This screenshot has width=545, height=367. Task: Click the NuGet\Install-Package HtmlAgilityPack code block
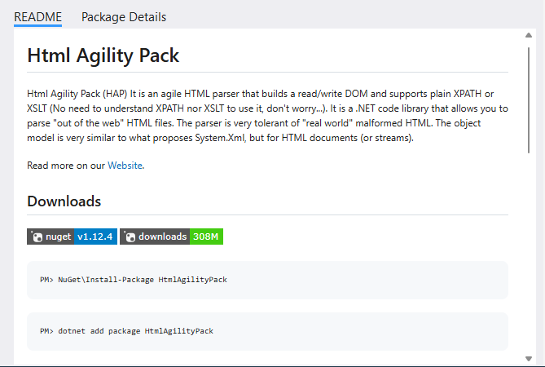click(x=268, y=280)
